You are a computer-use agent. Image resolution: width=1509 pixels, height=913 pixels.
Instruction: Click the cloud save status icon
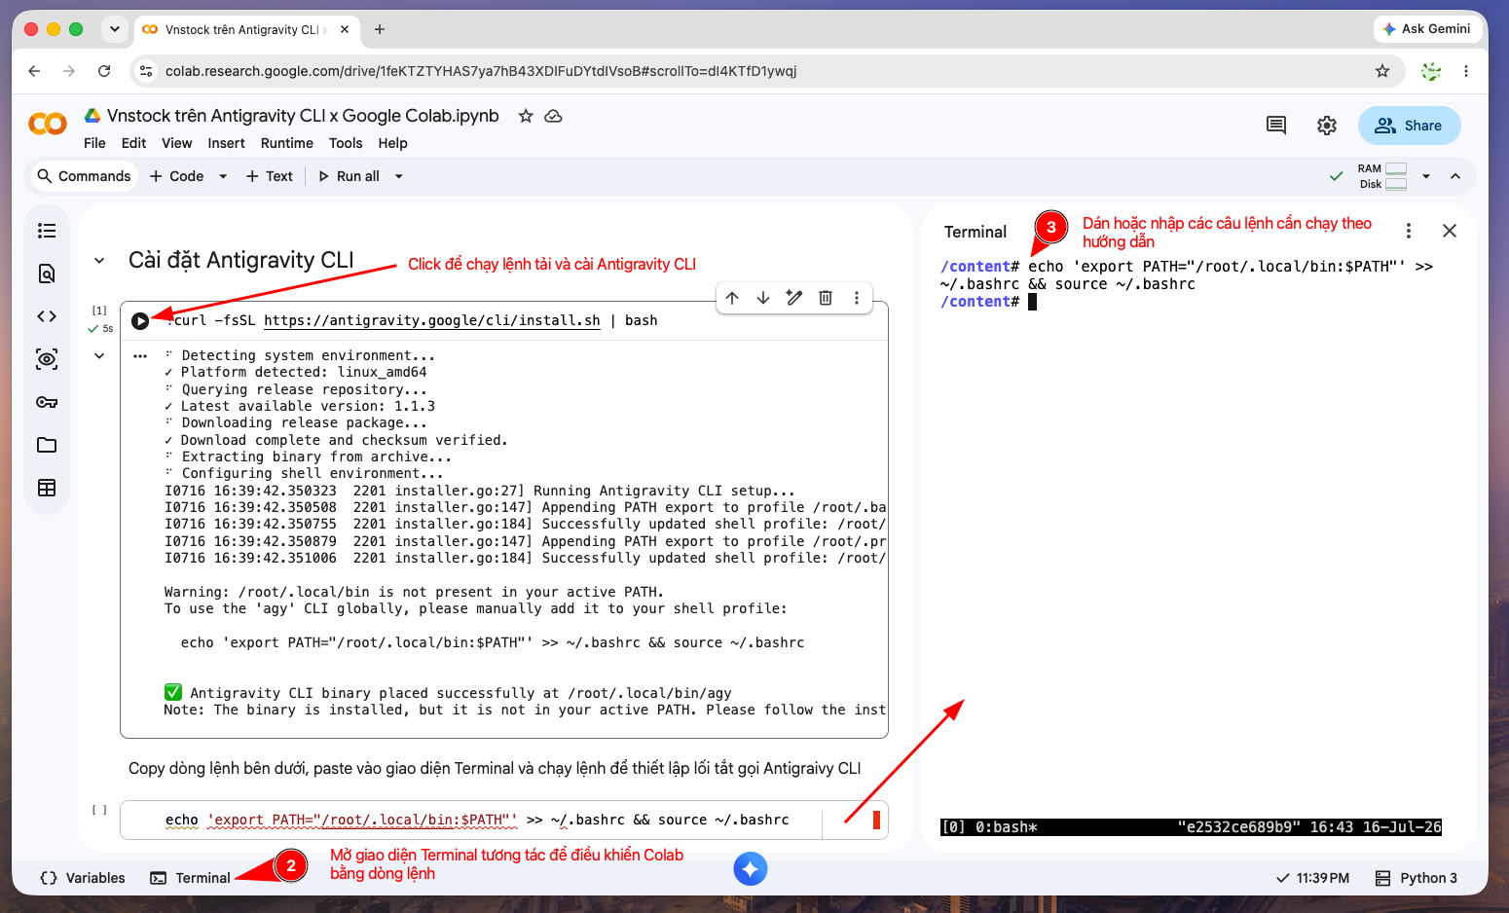click(553, 116)
